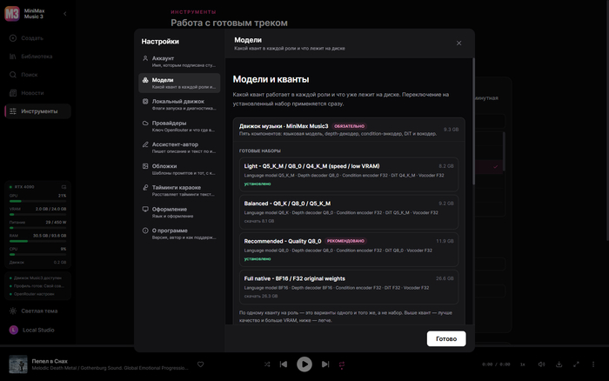Select the Light Q5_K_M preset card

349,174
